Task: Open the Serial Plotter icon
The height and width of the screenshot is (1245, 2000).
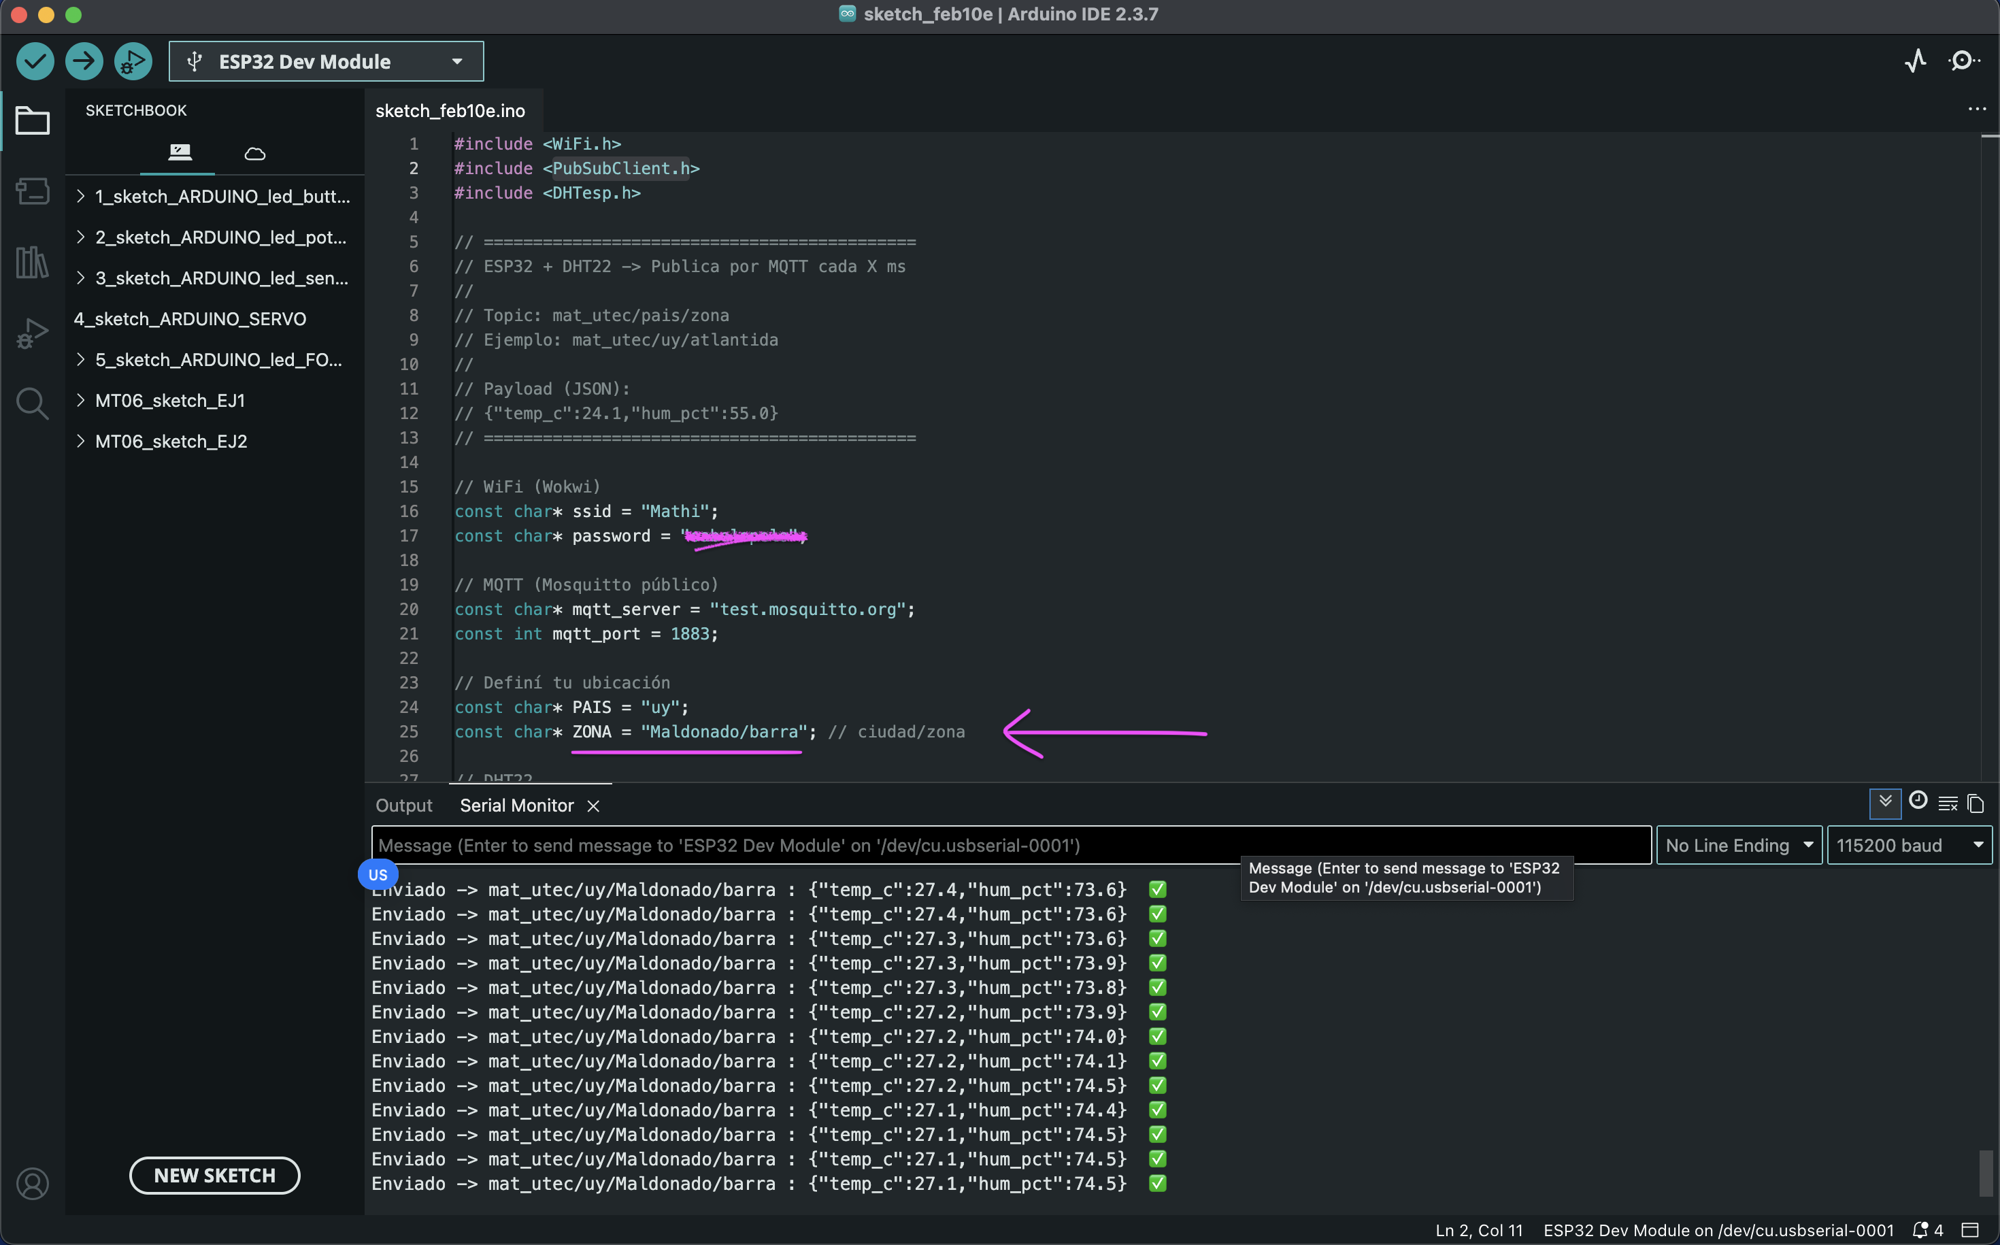Action: pos(1916,61)
